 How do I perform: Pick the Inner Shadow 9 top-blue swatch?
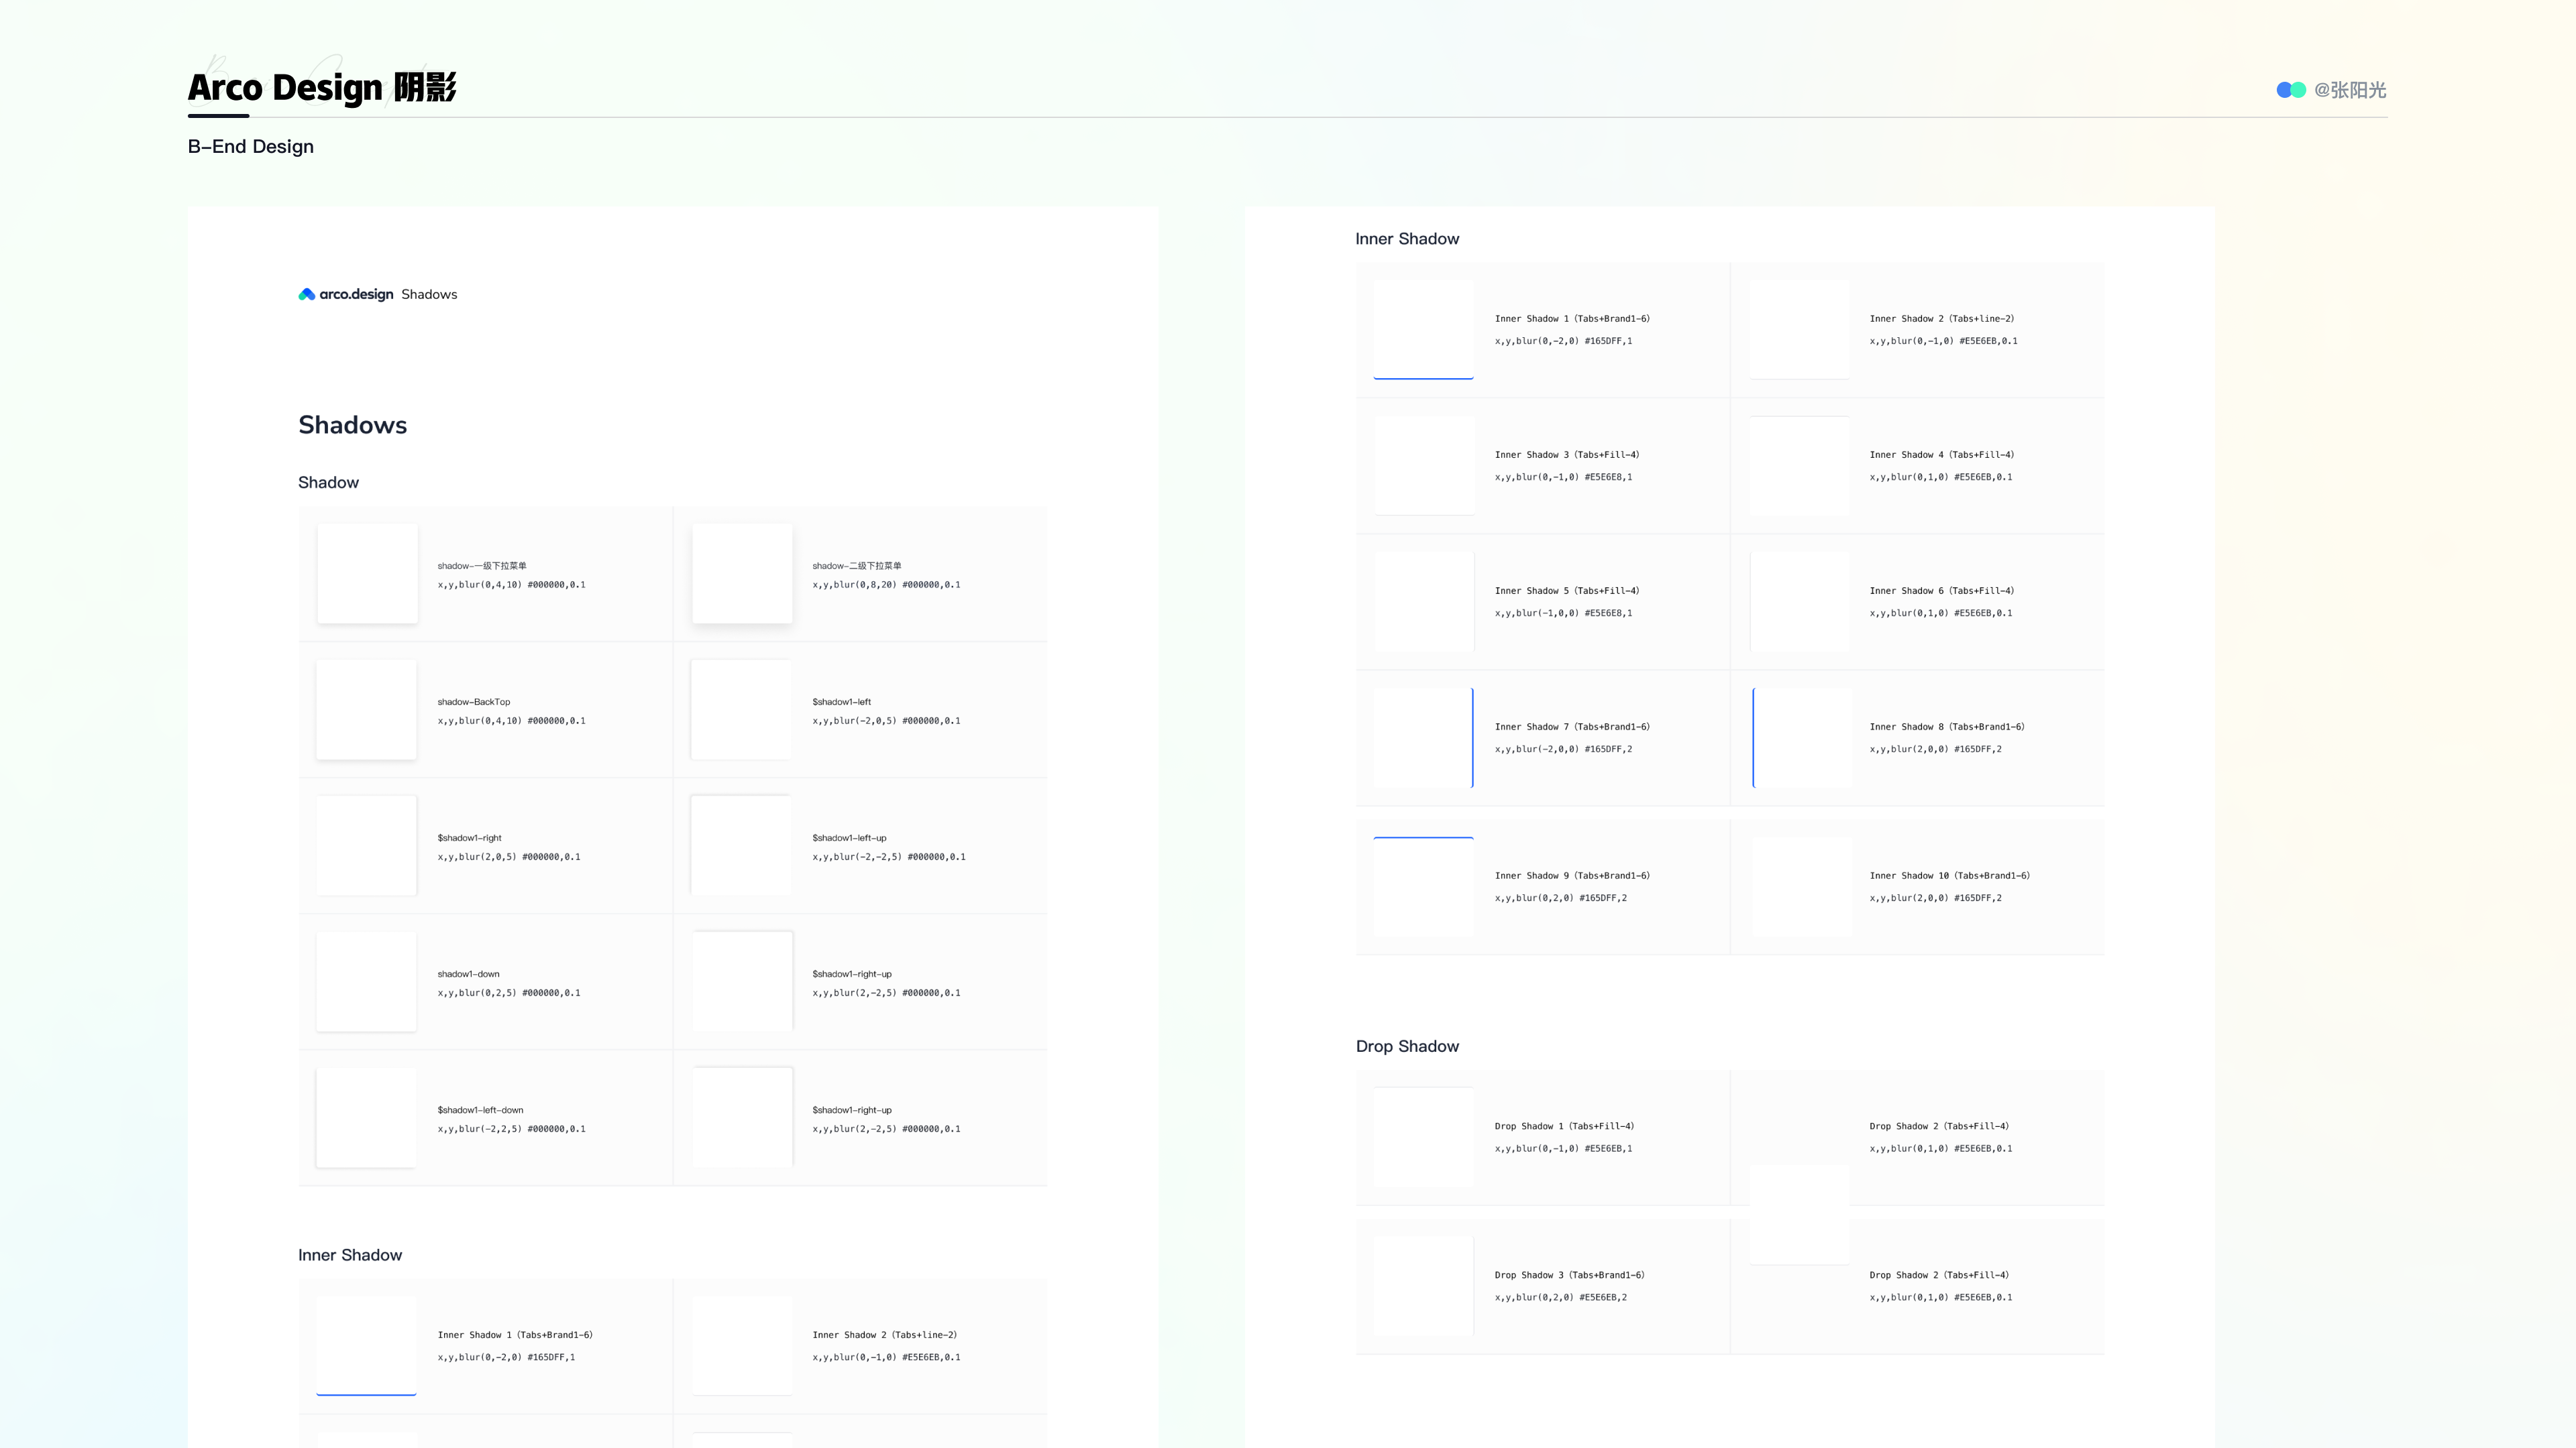tap(1423, 886)
